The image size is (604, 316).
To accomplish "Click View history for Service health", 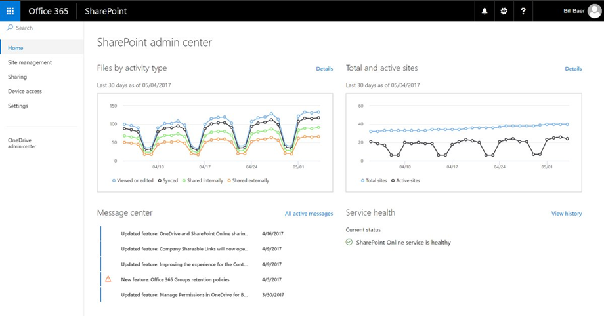I will point(567,214).
